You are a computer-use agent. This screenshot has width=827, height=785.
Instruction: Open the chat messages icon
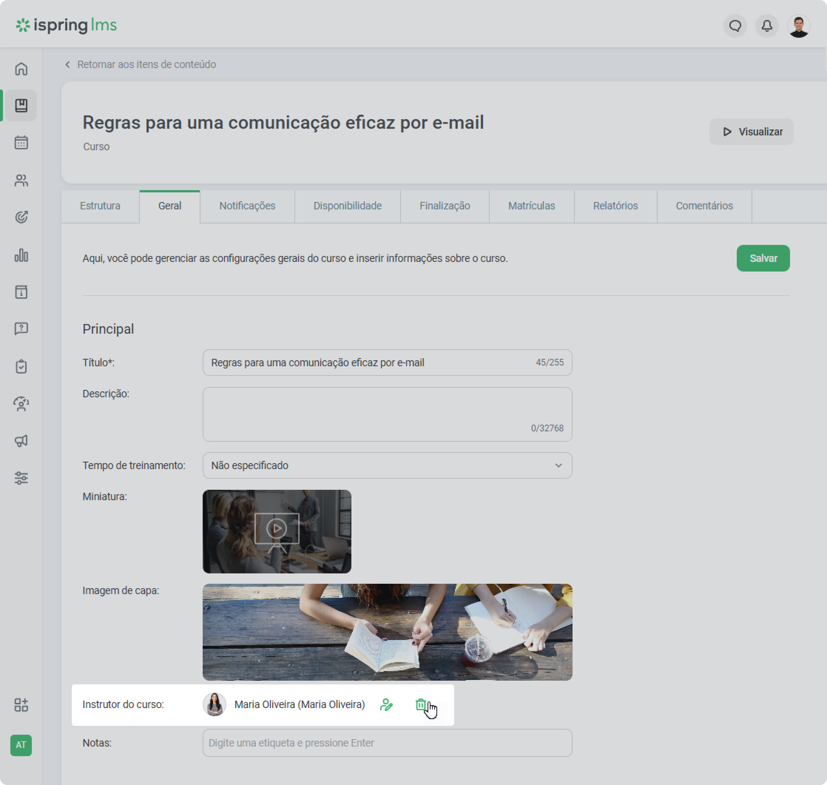[x=735, y=26]
